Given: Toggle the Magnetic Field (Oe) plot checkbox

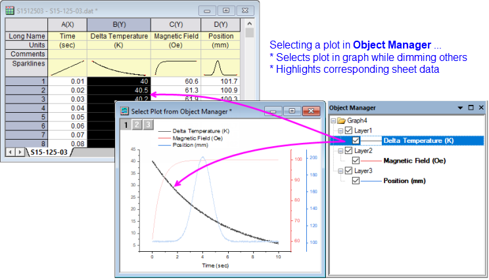Looking at the screenshot, I should pos(356,161).
